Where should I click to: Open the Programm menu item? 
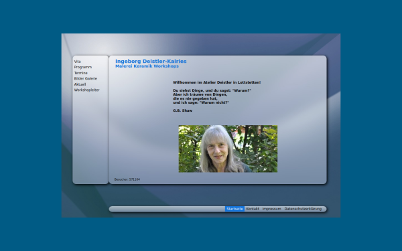(83, 67)
